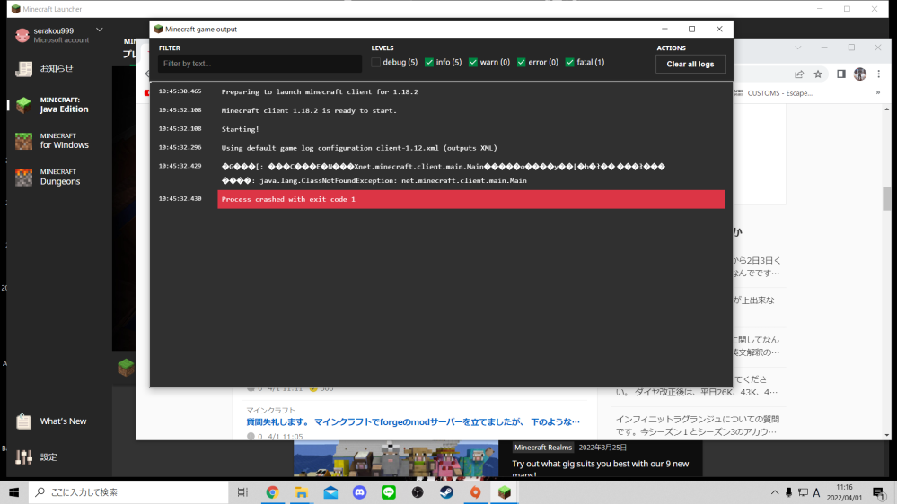The height and width of the screenshot is (504, 897).
Task: Toggle the debug (5) log level checkbox
Action: click(376, 62)
